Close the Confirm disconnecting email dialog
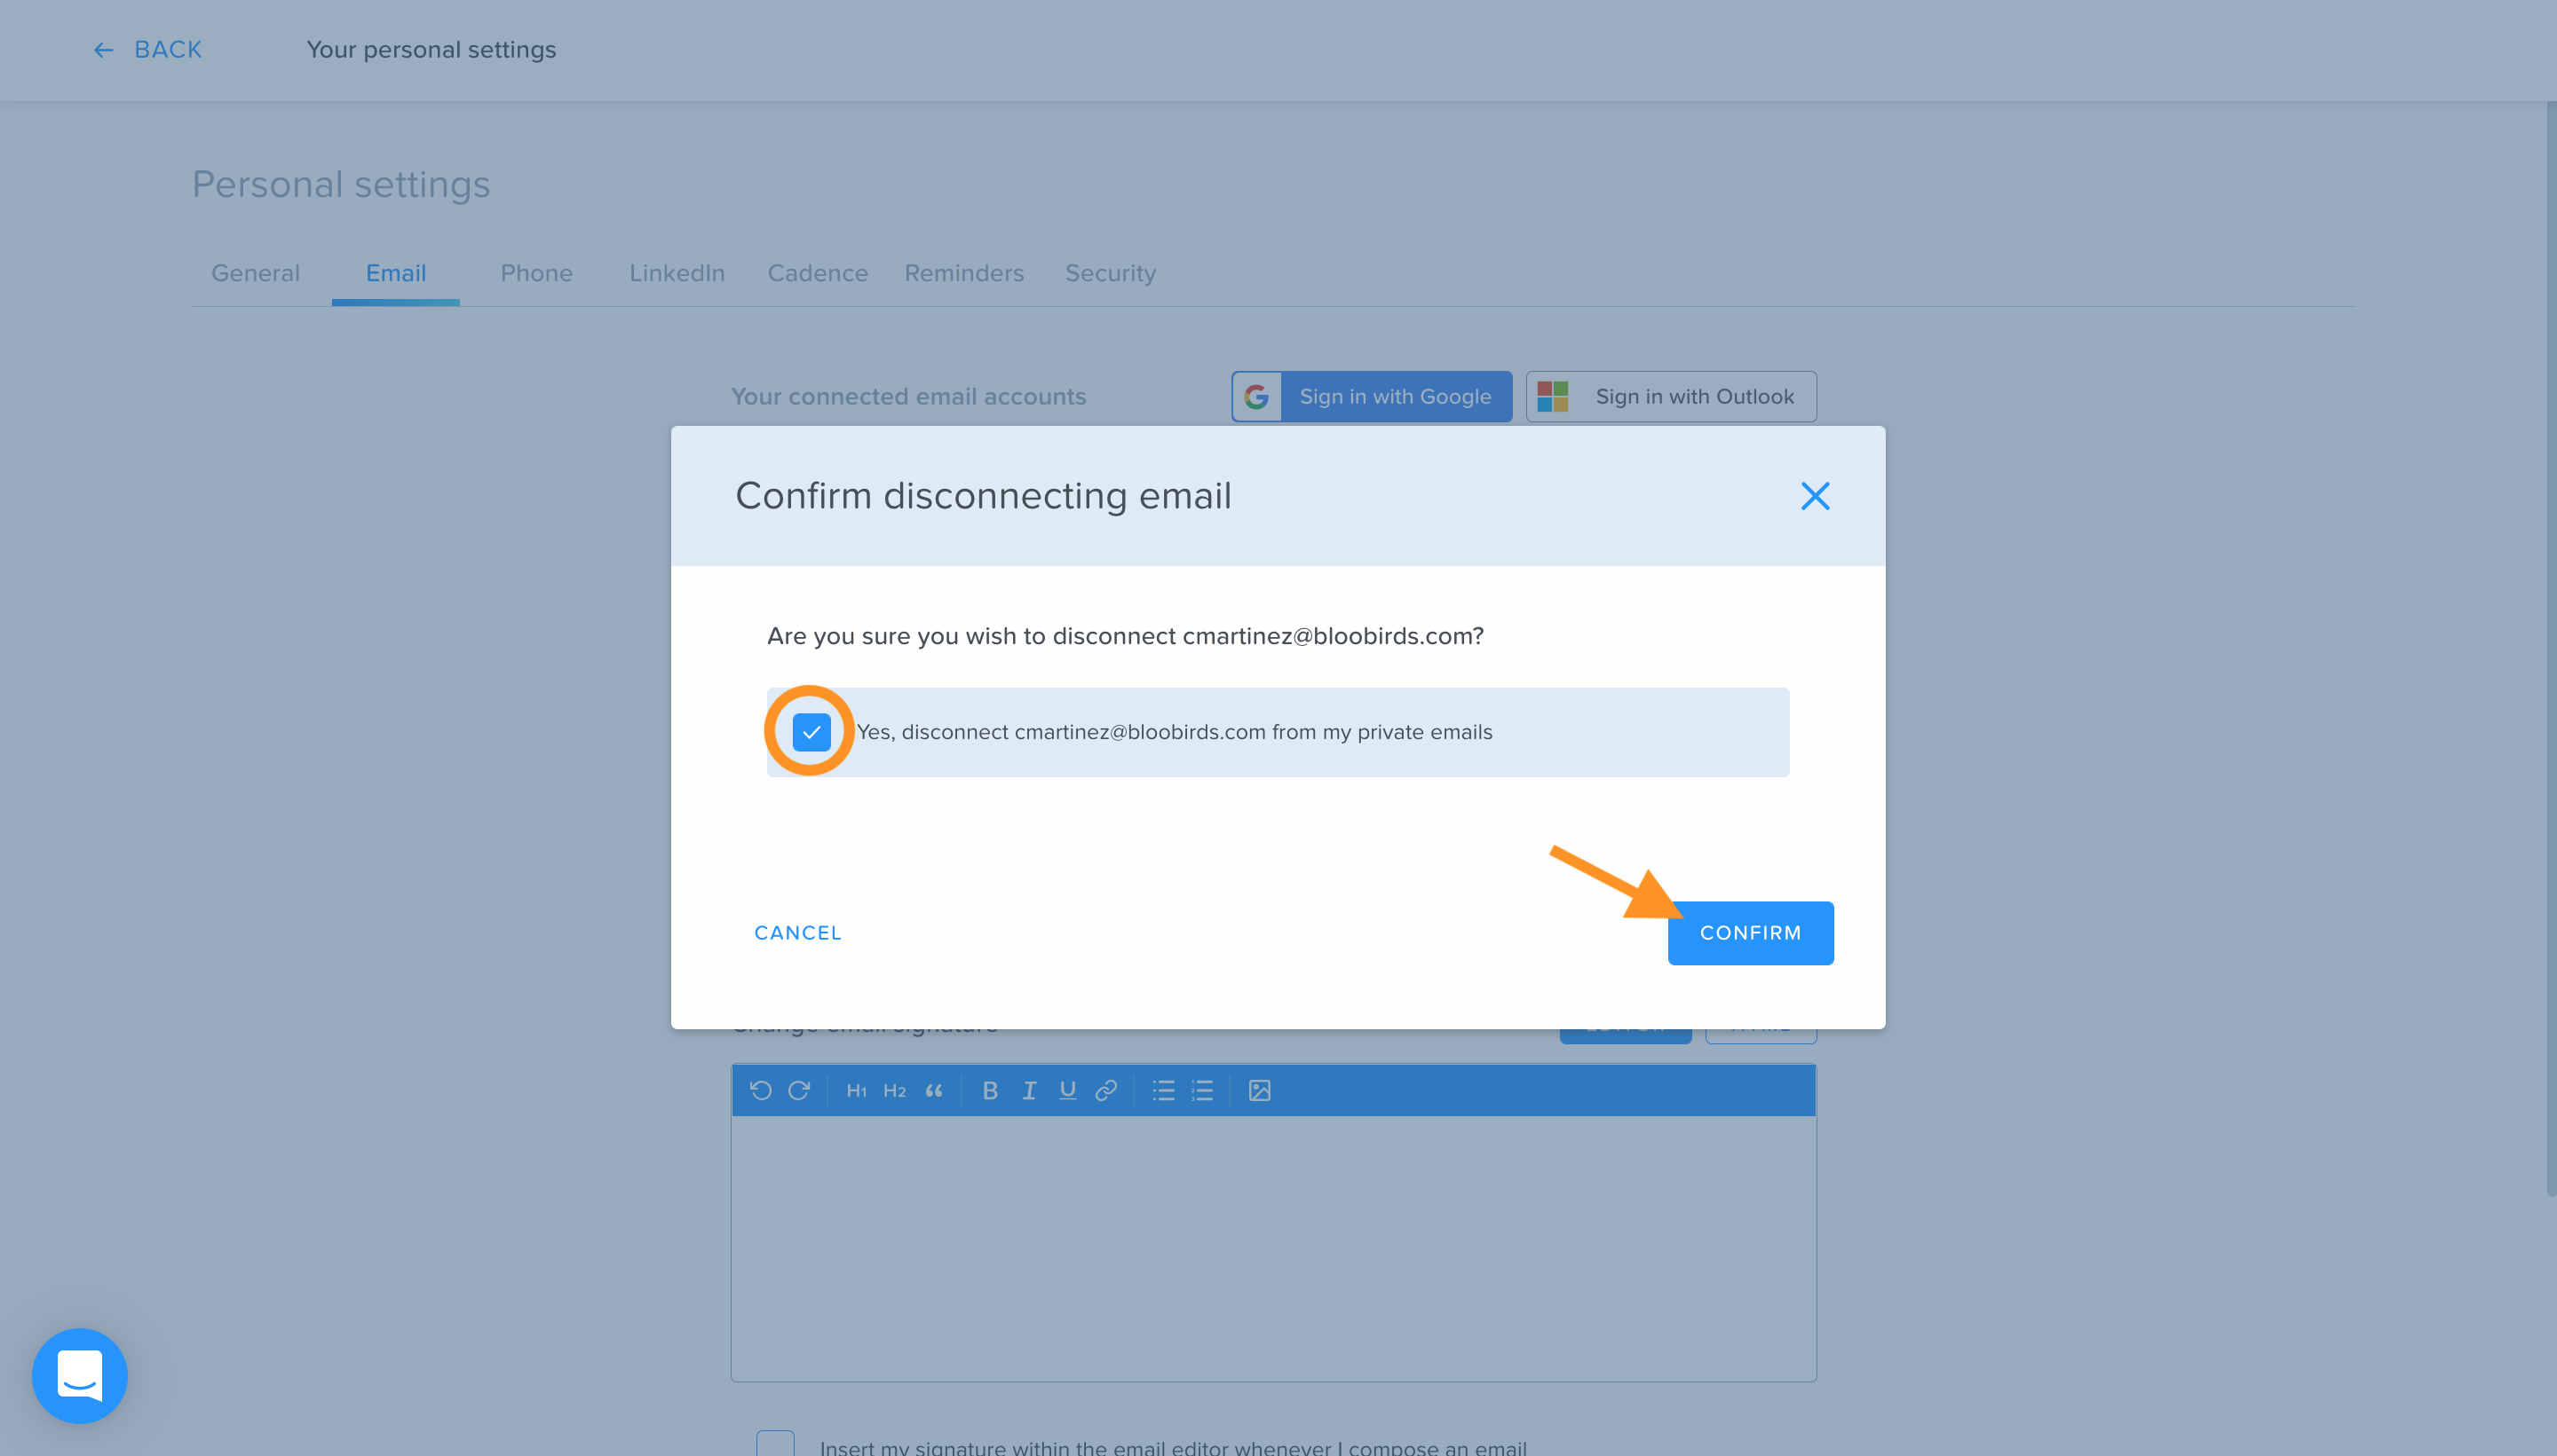2557x1456 pixels. pos(1815,496)
